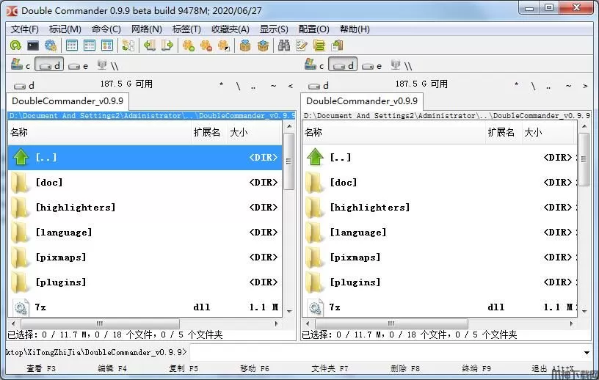Image resolution: width=599 pixels, height=380 pixels.
Task: Select network \\ in left drive bar
Action: [108, 65]
